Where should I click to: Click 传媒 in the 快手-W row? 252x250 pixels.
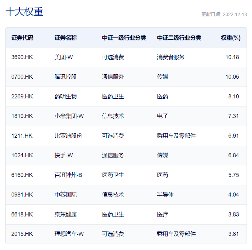coord(163,155)
